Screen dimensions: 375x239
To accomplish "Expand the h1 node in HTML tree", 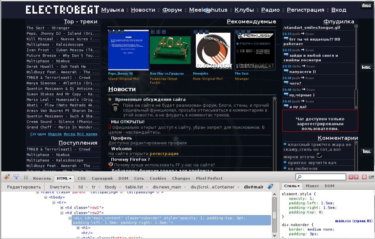I will point(78,228).
